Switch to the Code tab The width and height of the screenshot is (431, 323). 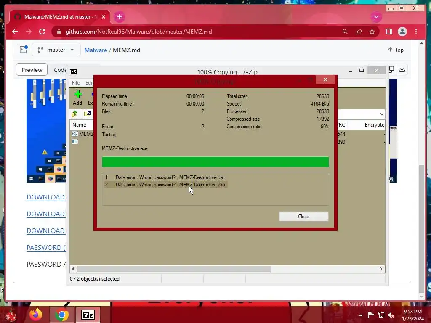[60, 70]
